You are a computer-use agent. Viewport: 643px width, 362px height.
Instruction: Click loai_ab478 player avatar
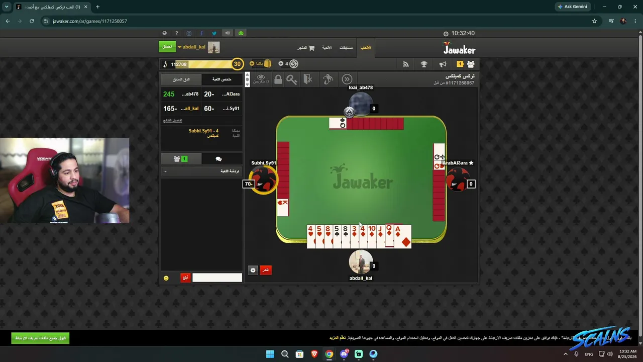(x=361, y=104)
